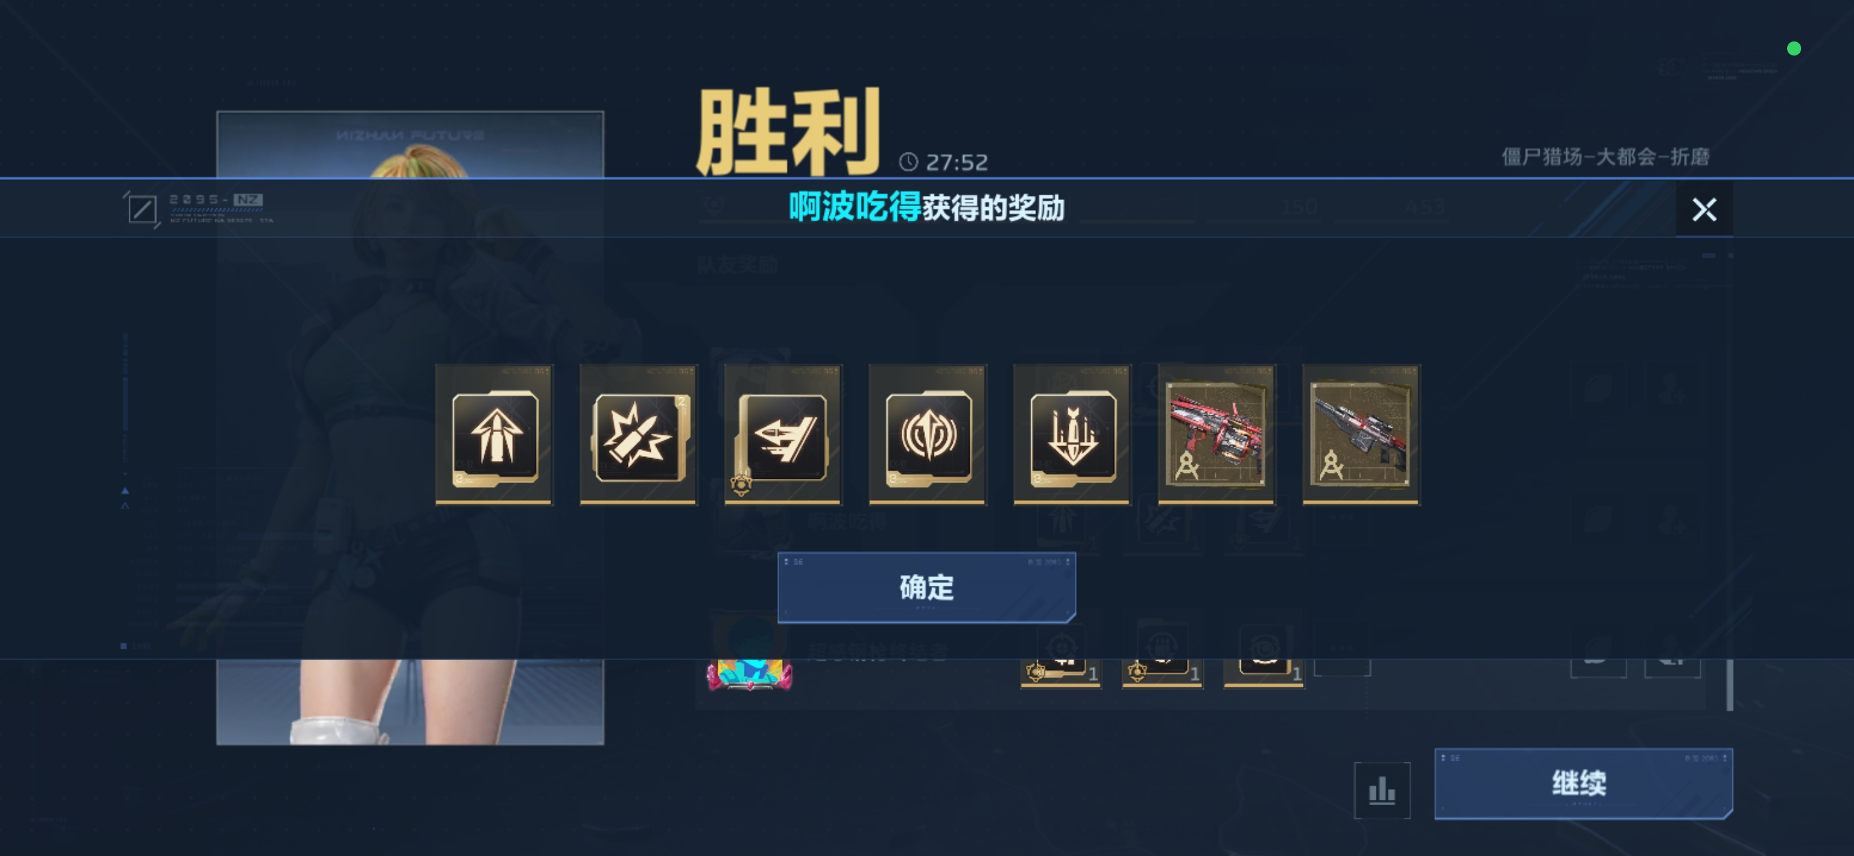The height and width of the screenshot is (856, 1854).
Task: Select the explosive bullet burst reward icon
Action: (x=639, y=435)
